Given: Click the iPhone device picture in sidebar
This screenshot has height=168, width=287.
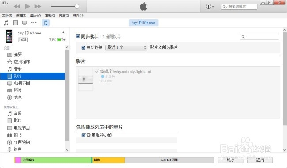Looking at the screenshot, I should click(9, 36).
